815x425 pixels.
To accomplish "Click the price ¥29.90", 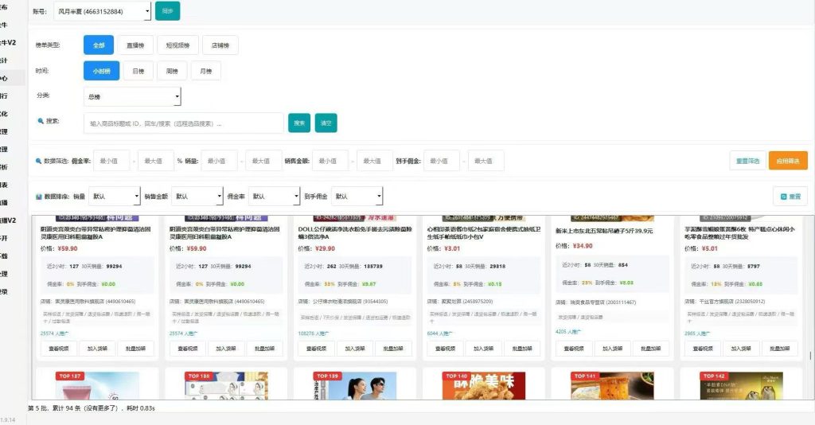I will coord(325,249).
